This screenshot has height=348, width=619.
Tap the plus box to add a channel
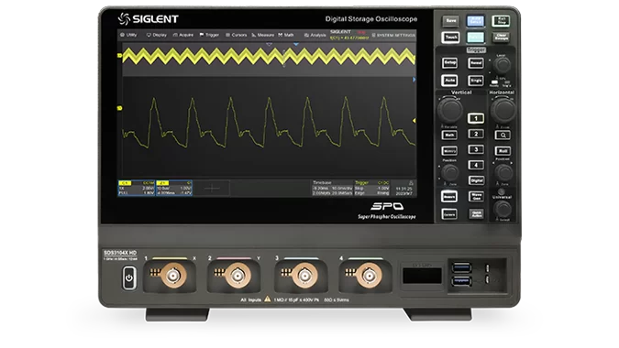pos(212,189)
